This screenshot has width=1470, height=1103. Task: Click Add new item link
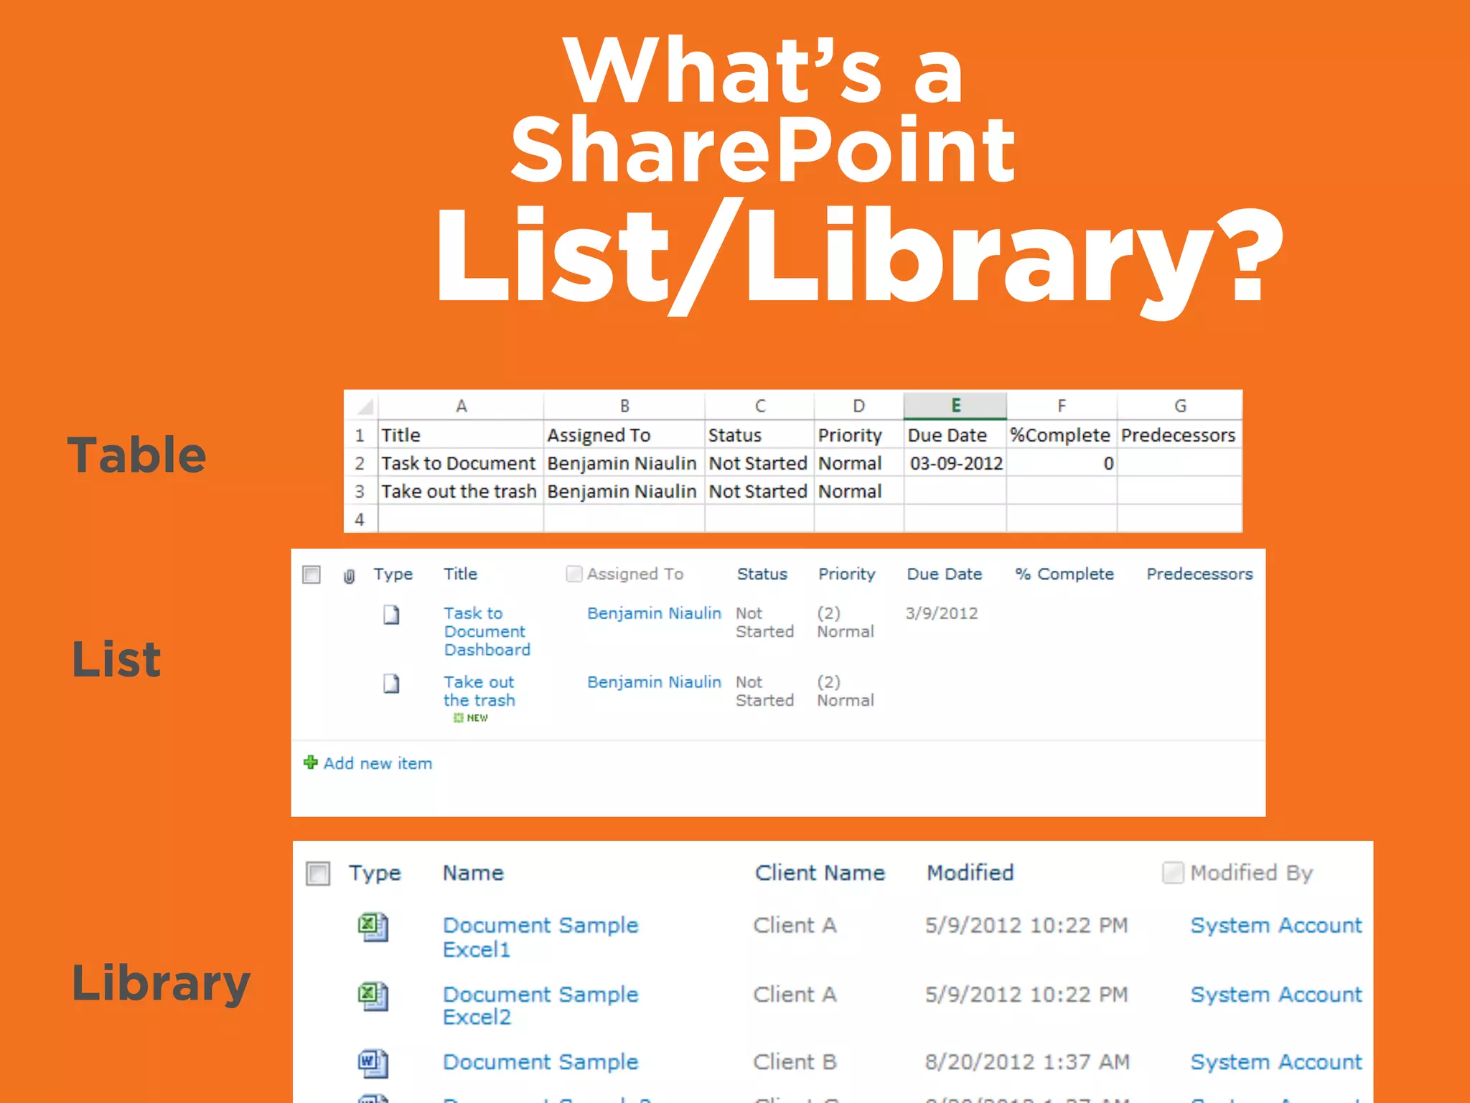tap(378, 763)
